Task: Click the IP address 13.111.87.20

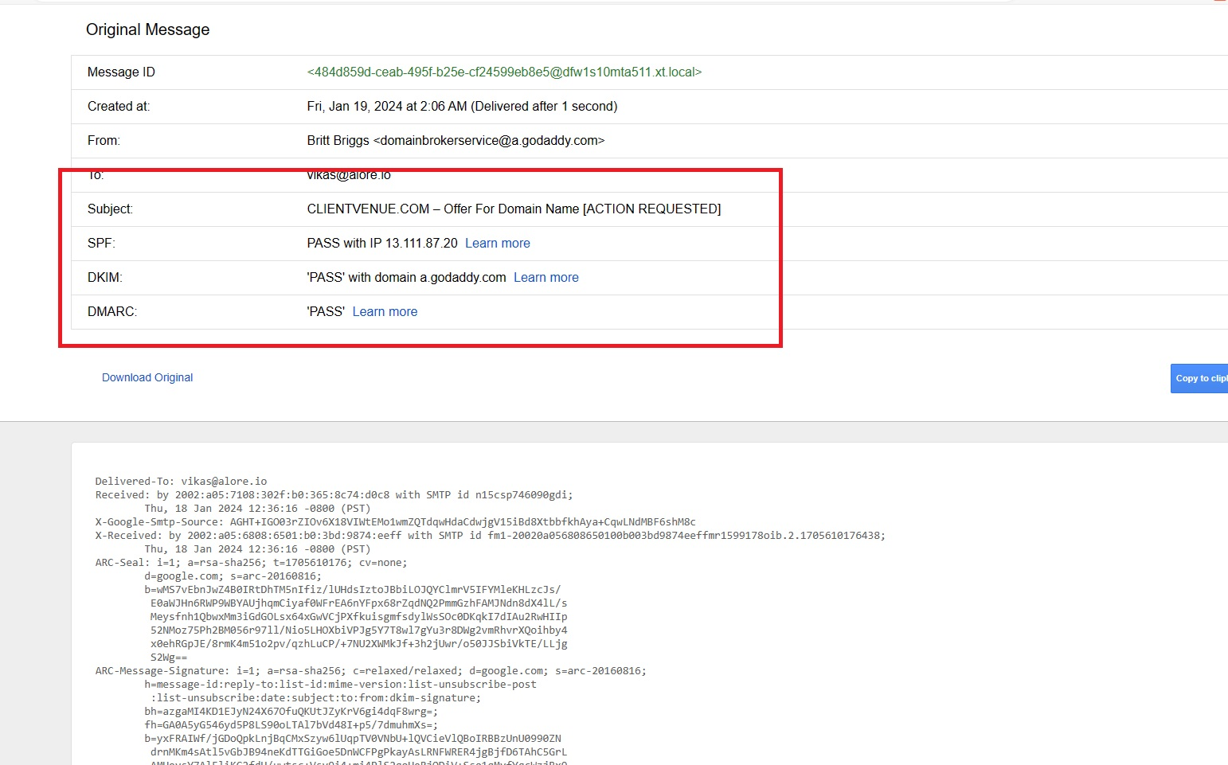Action: 417,243
